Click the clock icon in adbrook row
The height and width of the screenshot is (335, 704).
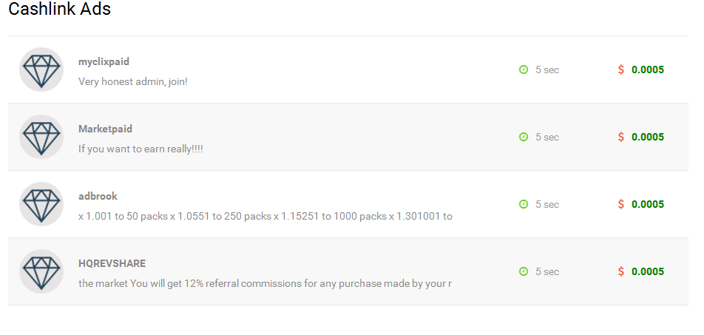524,204
